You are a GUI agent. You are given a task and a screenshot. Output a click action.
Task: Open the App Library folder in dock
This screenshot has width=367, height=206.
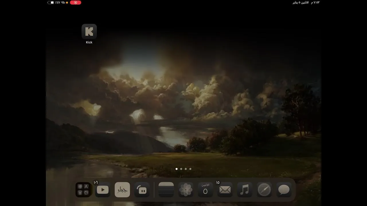click(83, 190)
